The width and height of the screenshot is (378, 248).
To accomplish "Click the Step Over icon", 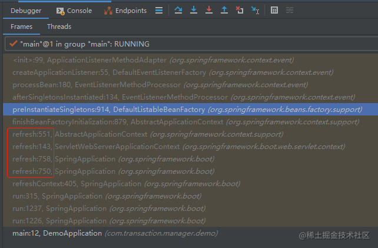I will [178, 10].
